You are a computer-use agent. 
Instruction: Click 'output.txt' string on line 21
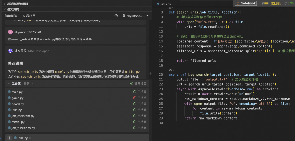[x=216, y=80]
